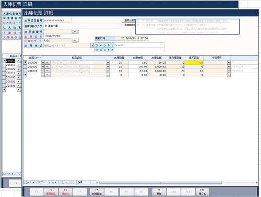The width and height of the screenshot is (261, 197).
Task: Open part name dropdown in row 201600
Action: [108, 67]
